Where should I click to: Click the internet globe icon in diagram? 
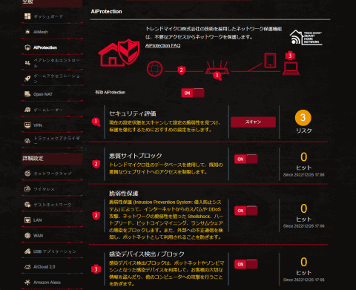155,68
